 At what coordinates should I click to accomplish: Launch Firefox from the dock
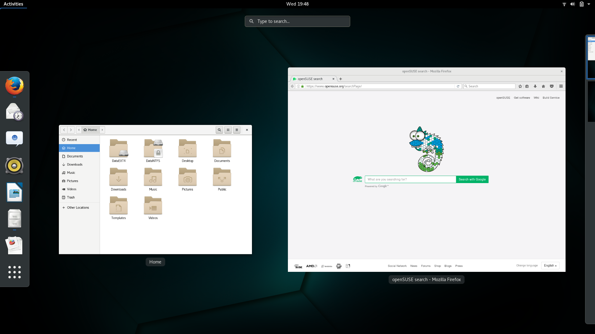point(14,86)
